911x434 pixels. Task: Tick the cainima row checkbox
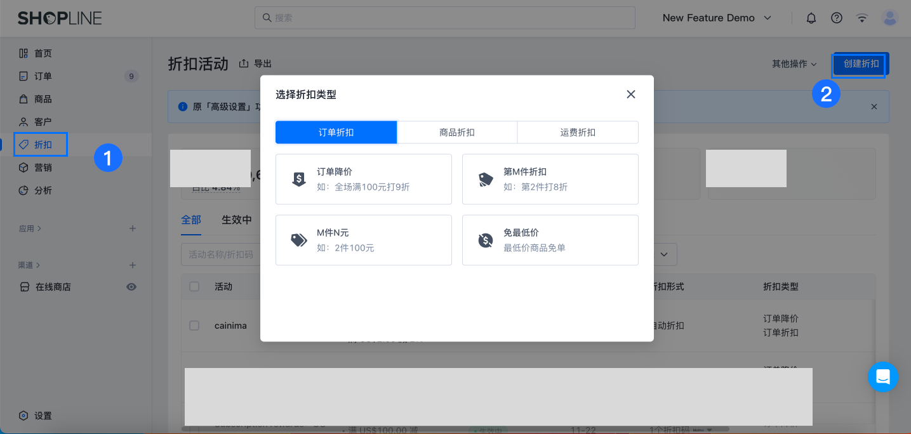[194, 325]
